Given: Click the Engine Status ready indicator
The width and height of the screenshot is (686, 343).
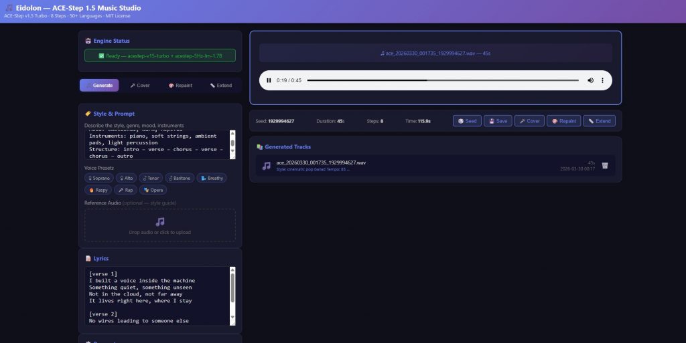Looking at the screenshot, I should click(160, 55).
